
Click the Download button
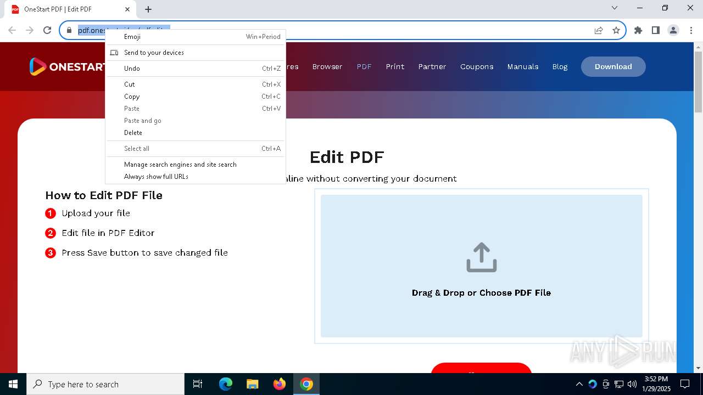tap(613, 66)
